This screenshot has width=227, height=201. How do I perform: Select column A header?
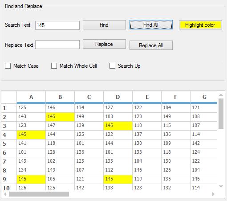(31, 97)
